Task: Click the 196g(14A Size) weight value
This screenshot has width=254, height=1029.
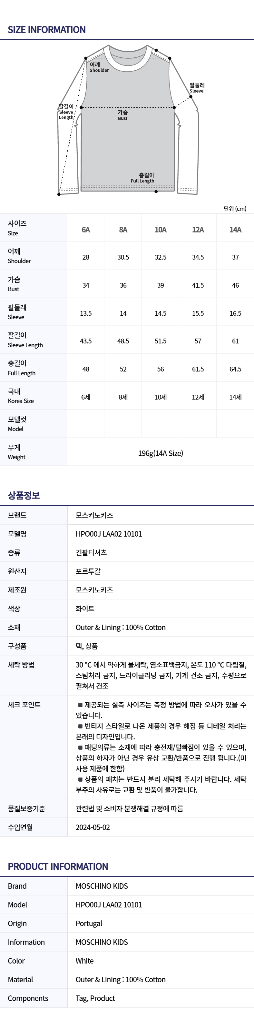Action: tap(161, 453)
